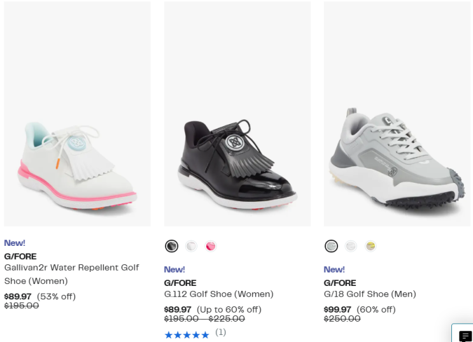Viewport: 473px width, 342px height.
Task: Click the $89.97 price of Gallivan2r shoe
Action: (18, 296)
